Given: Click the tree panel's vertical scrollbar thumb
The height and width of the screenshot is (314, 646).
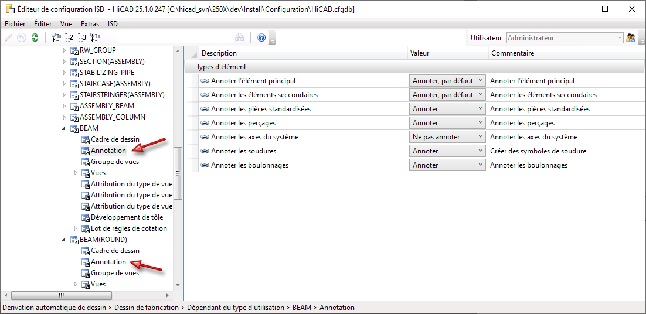Looking at the screenshot, I should [x=179, y=173].
